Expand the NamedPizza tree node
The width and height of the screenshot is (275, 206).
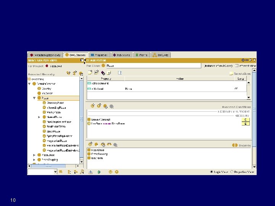click(39, 117)
